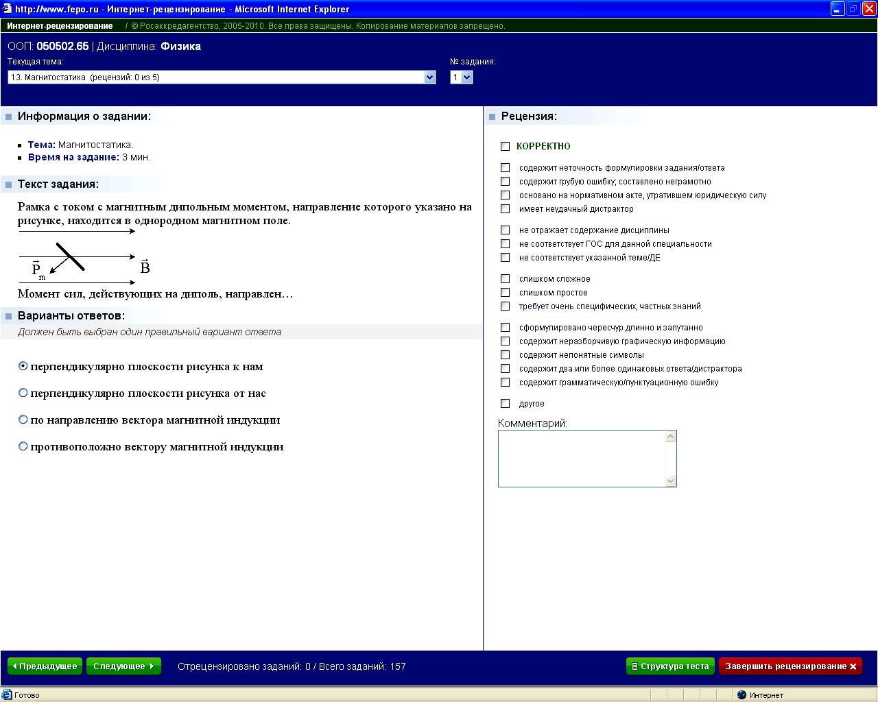Open the "Текущая тема" dropdown
Screen dimensions: 878x702
click(x=222, y=77)
